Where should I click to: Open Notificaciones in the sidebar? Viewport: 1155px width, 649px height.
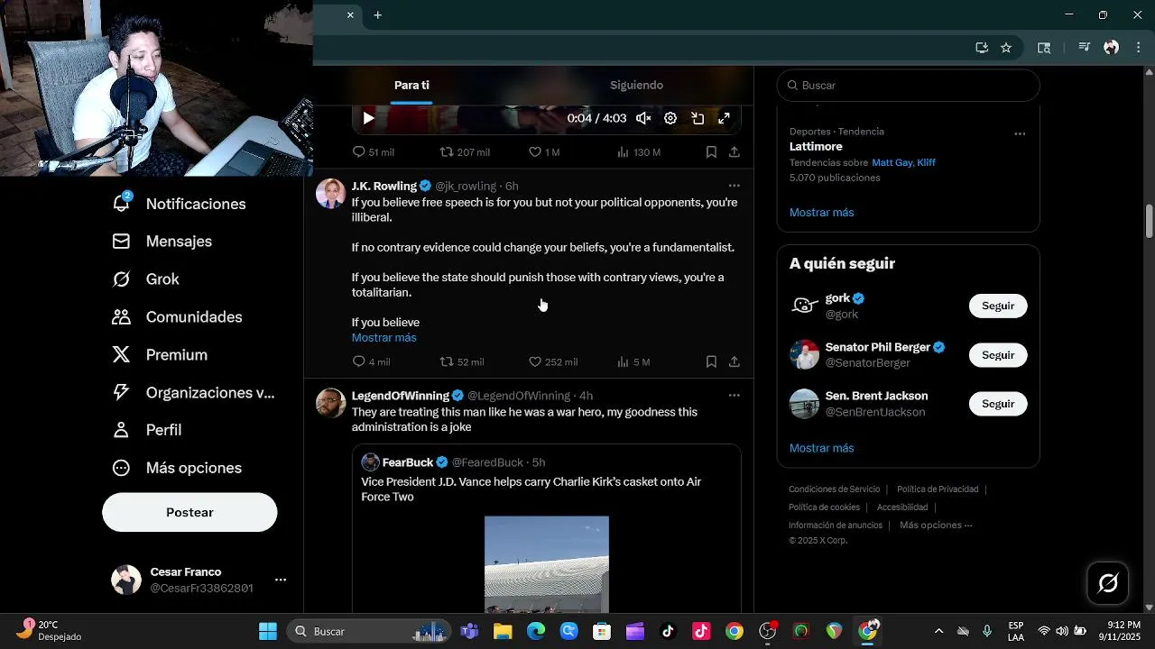179,204
